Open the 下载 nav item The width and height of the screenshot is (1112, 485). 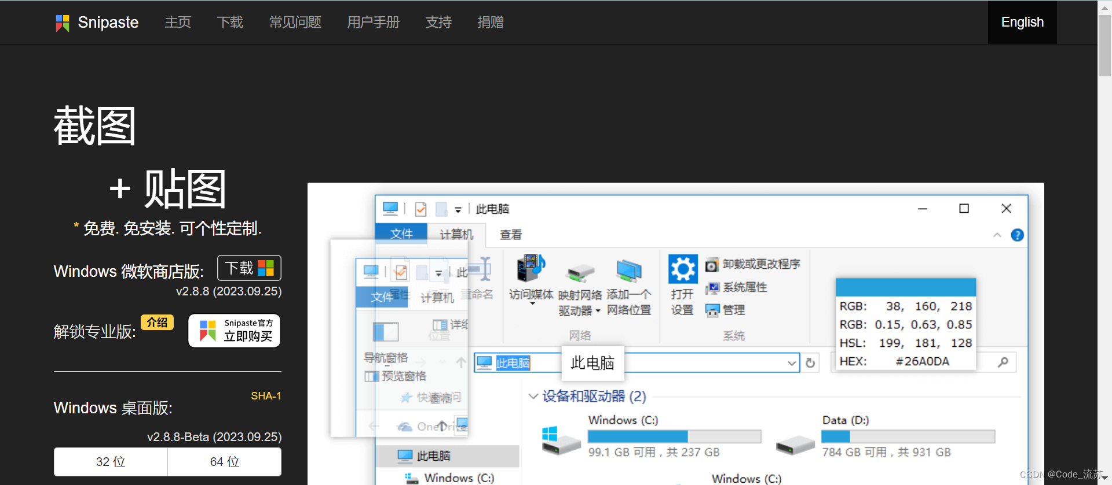[230, 23]
